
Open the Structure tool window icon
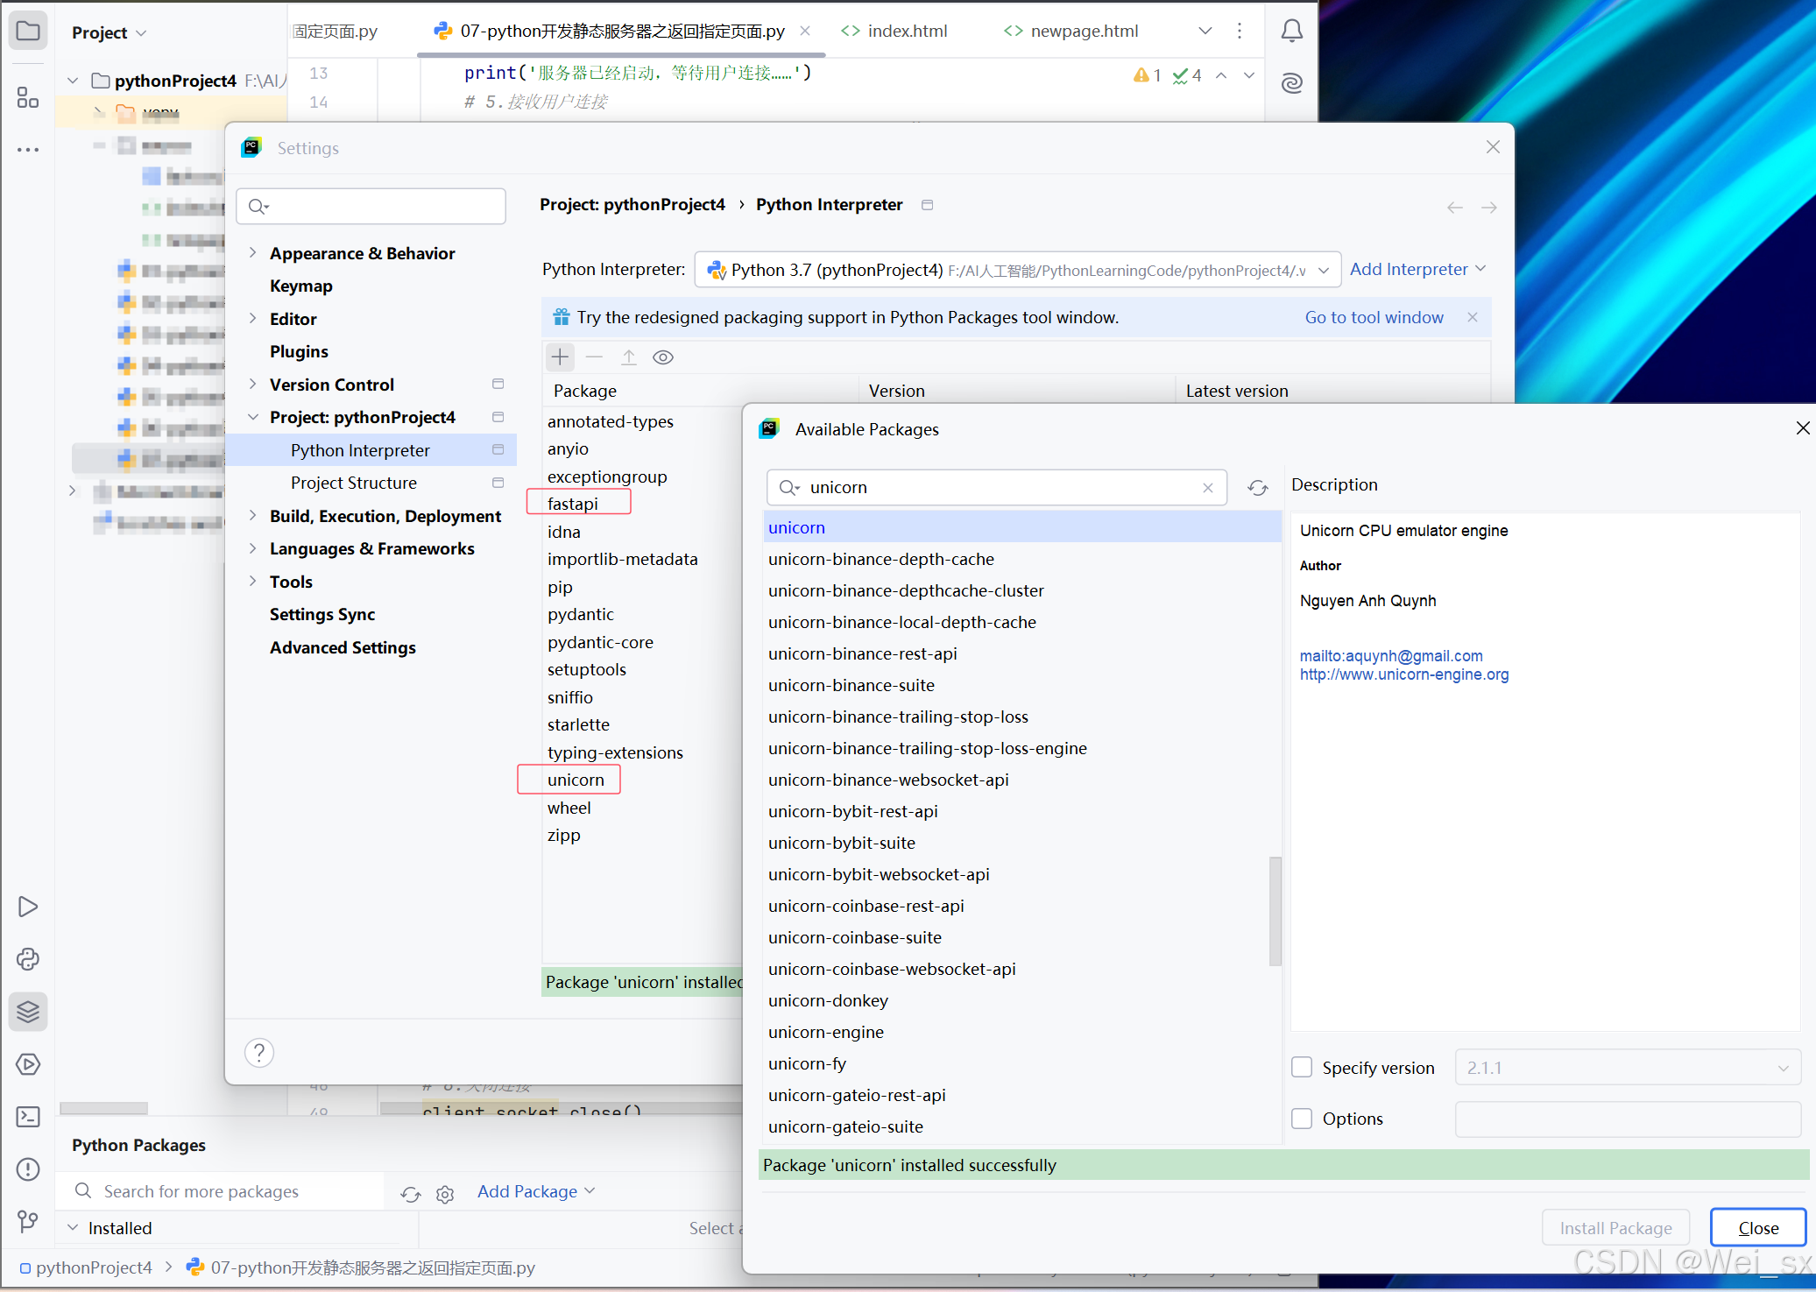coord(28,97)
